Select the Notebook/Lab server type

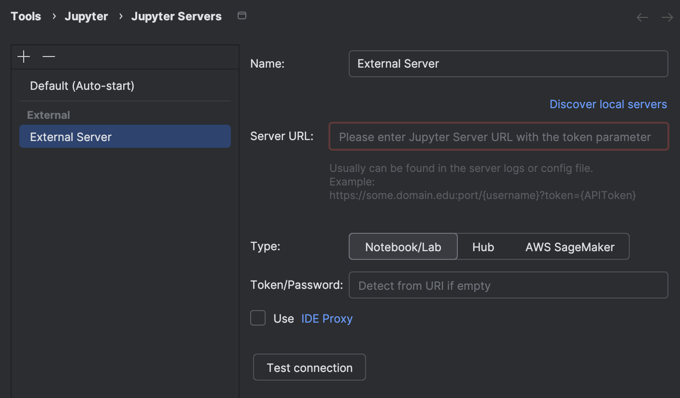coord(403,246)
